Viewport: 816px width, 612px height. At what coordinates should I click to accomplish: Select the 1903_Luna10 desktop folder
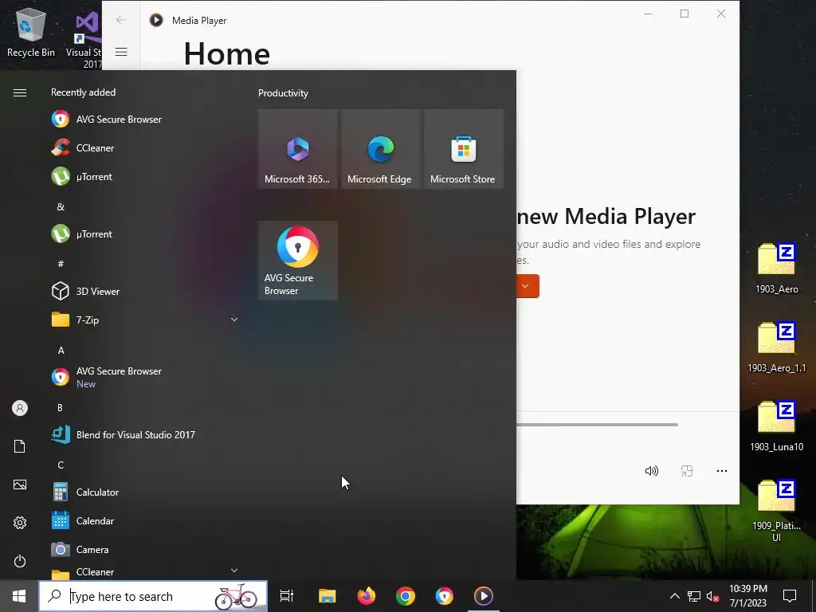(x=776, y=426)
